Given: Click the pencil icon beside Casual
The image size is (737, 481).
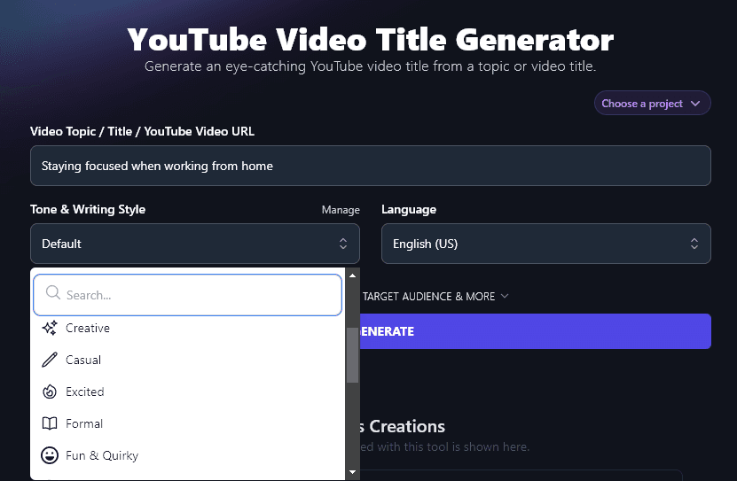Looking at the screenshot, I should point(50,360).
